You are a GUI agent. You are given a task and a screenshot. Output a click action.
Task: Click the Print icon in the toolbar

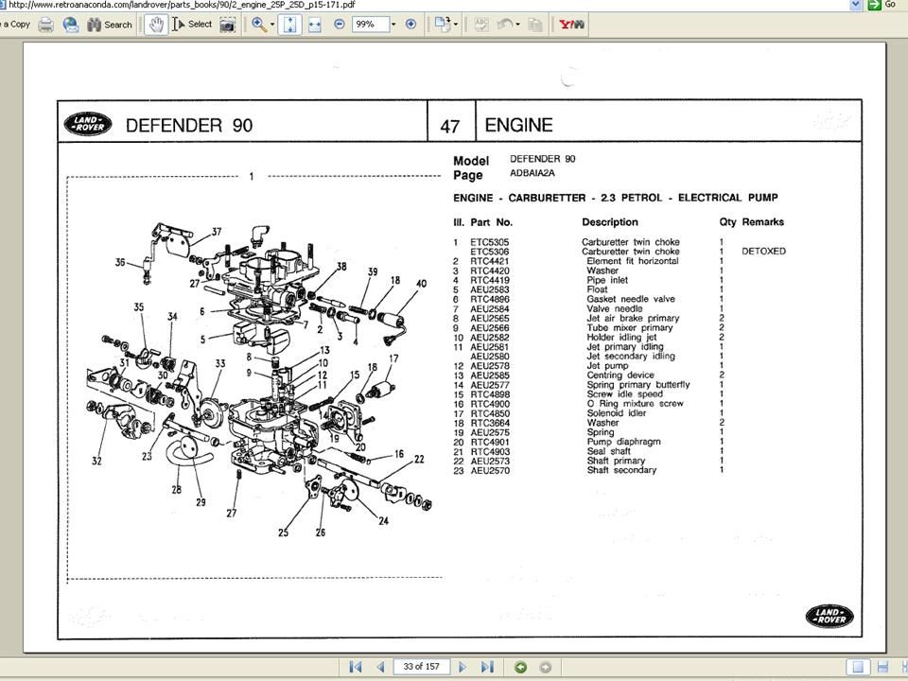[45, 25]
